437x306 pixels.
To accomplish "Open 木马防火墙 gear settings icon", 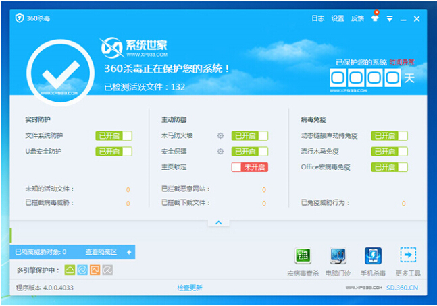I will click(220, 135).
